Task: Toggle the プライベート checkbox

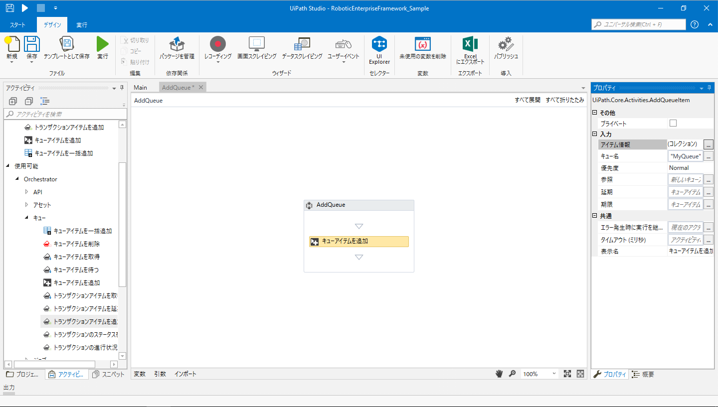Action: click(x=673, y=123)
